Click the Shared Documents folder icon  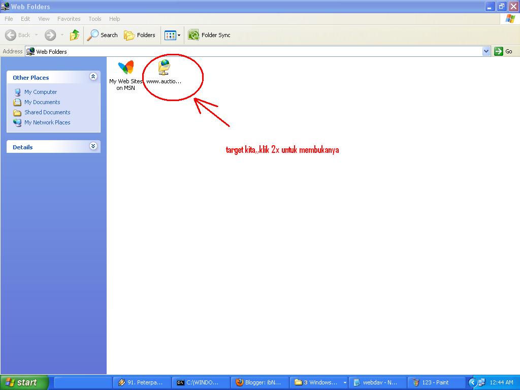17,113
